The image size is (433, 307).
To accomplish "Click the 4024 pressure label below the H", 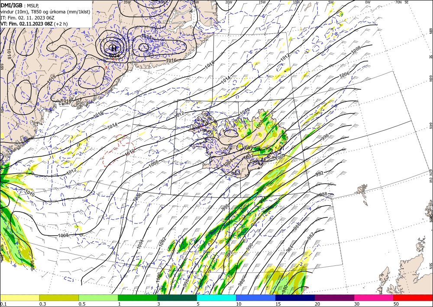I will tap(114, 56).
